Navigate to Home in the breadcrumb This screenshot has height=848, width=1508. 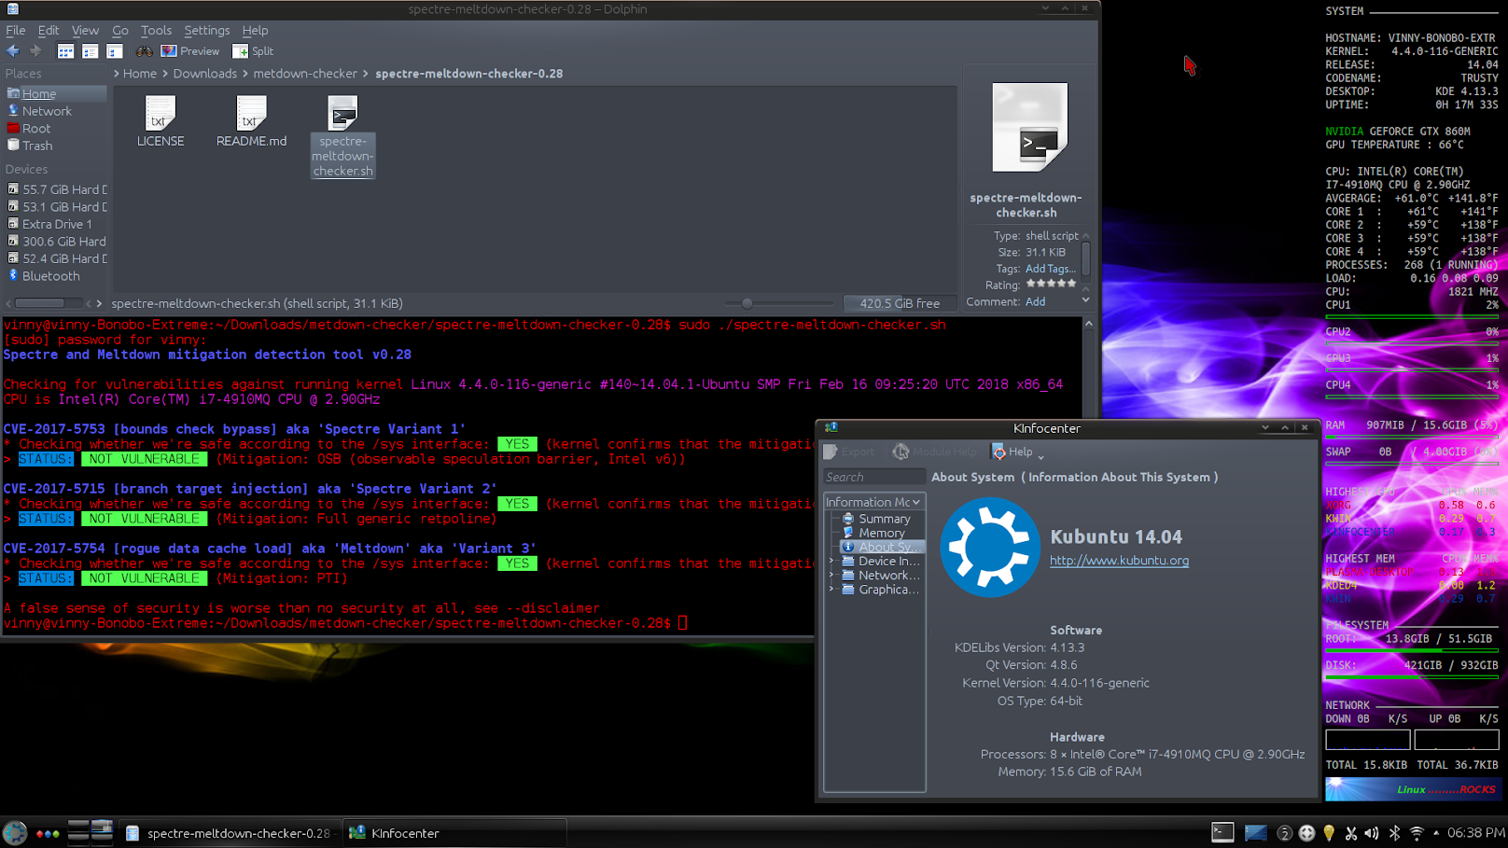tap(140, 74)
